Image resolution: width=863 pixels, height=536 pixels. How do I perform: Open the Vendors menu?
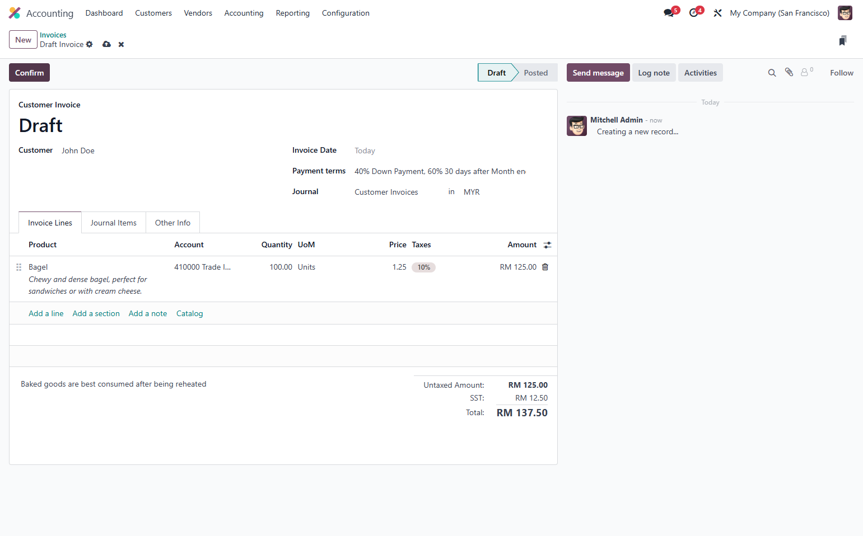coord(198,13)
